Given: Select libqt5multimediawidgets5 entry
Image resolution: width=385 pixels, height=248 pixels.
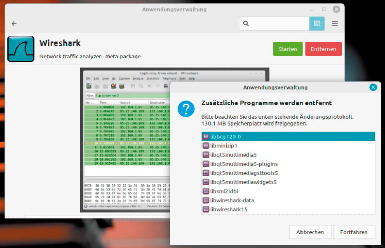Looking at the screenshot, I should [x=288, y=182].
